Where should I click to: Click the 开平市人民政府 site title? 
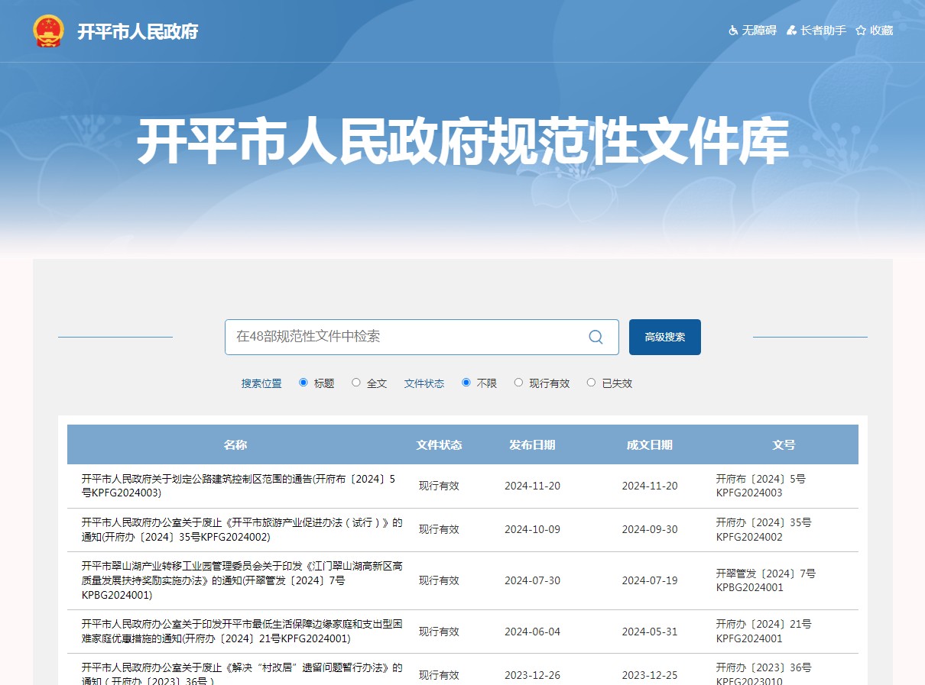coord(135,31)
